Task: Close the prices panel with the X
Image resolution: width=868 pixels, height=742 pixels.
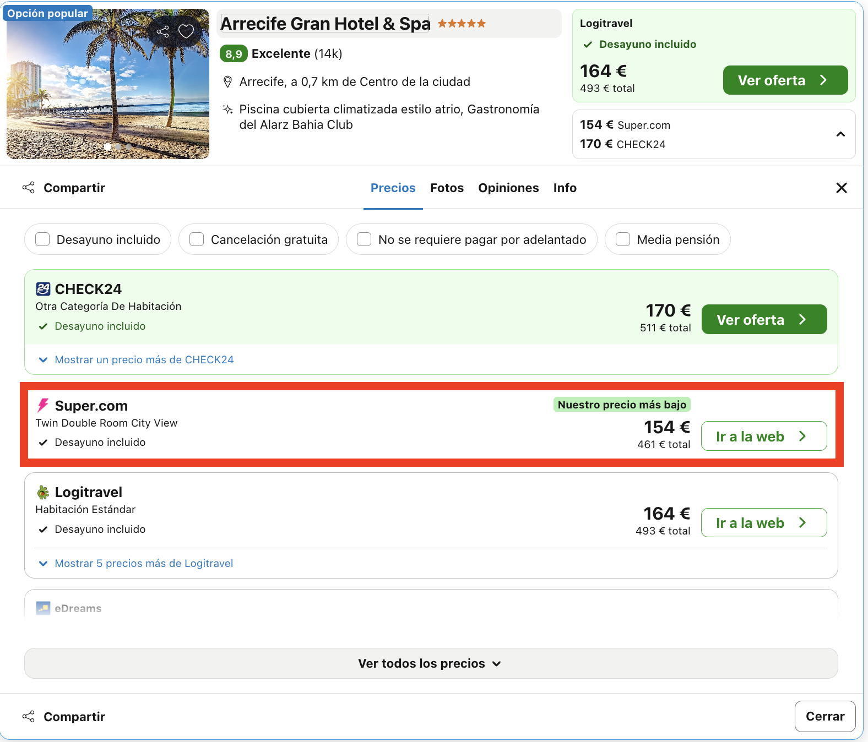Action: 842,188
